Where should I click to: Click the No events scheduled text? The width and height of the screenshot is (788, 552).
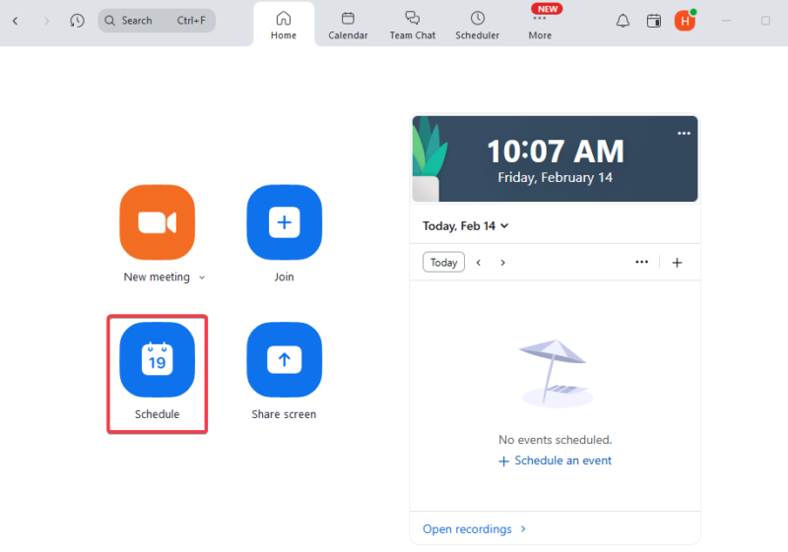pyautogui.click(x=555, y=440)
